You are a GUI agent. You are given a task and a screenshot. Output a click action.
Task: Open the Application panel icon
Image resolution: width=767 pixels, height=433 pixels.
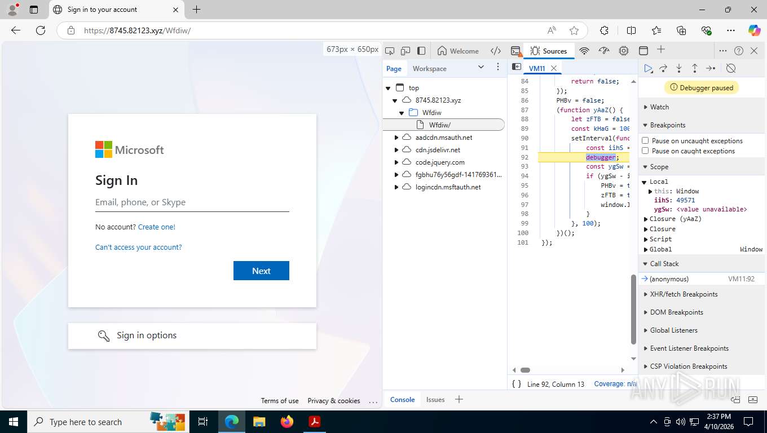(x=643, y=51)
